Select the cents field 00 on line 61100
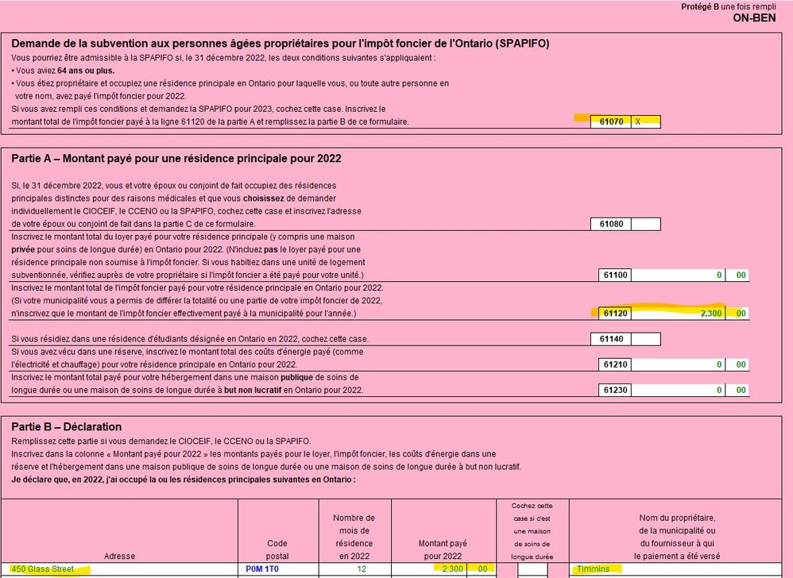Image resolution: width=793 pixels, height=578 pixels. pos(737,275)
